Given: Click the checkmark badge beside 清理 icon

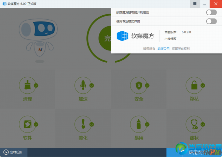Looking at the screenshot, I should click(36, 85).
